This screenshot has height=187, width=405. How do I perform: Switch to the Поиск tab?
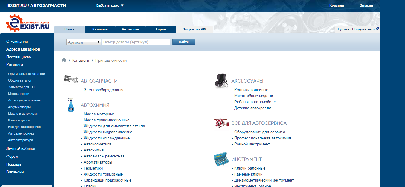[69, 29]
